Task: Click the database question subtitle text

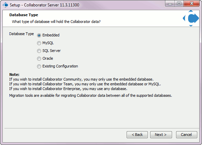Action: (56, 22)
